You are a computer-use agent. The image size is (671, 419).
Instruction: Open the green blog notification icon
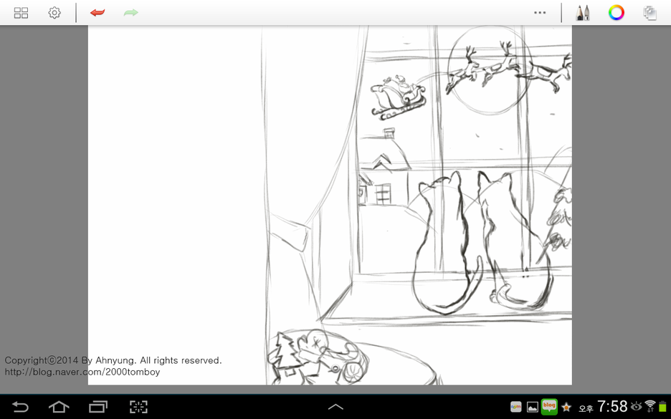pyautogui.click(x=549, y=406)
